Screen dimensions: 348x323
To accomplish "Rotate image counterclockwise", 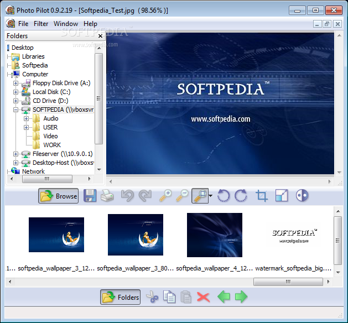I will (224, 196).
